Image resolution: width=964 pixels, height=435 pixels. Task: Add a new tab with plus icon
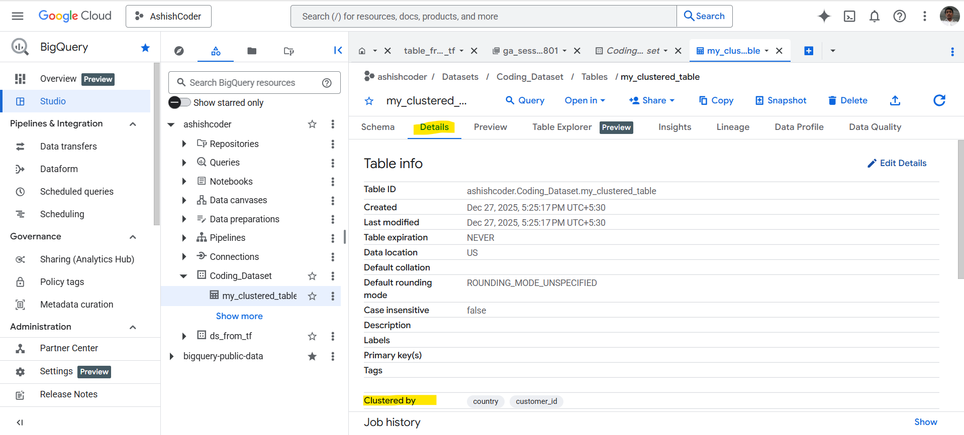coord(809,51)
